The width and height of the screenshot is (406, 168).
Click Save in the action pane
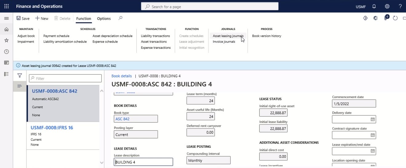point(23,18)
